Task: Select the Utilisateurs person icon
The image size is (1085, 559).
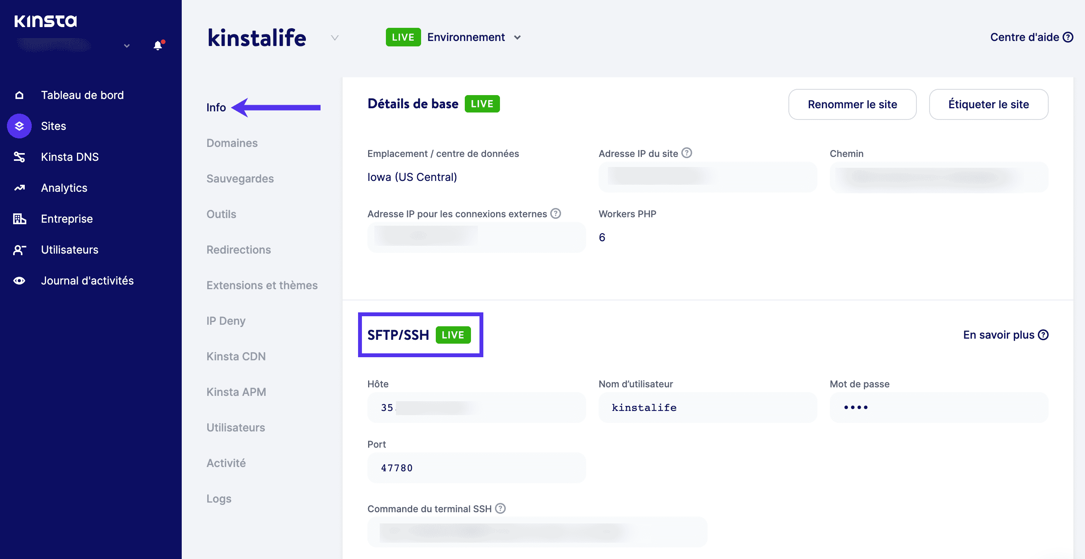Action: [19, 249]
